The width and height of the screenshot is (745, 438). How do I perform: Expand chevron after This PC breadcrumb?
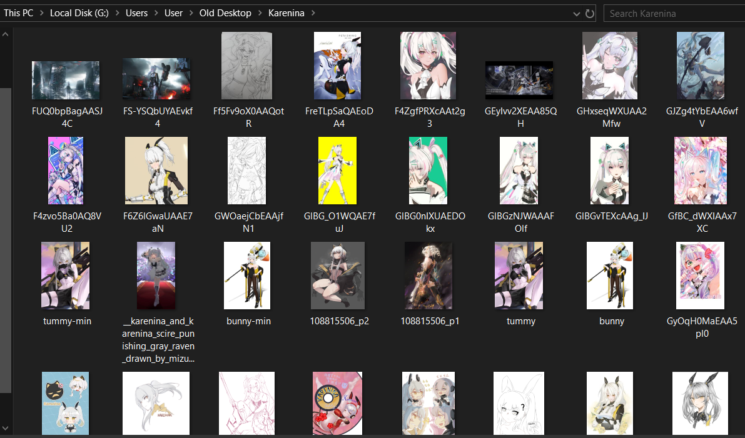[42, 13]
